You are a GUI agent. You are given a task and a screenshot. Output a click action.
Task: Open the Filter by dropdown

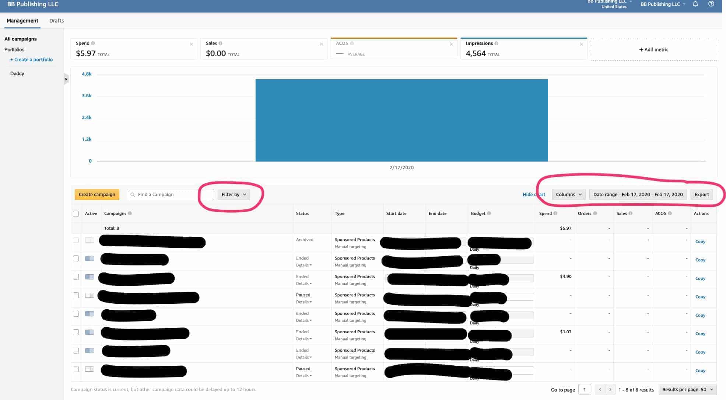(234, 195)
